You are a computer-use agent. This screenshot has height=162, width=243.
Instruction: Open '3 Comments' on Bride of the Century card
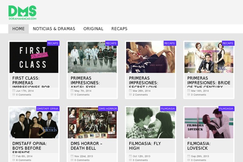(x=198, y=94)
